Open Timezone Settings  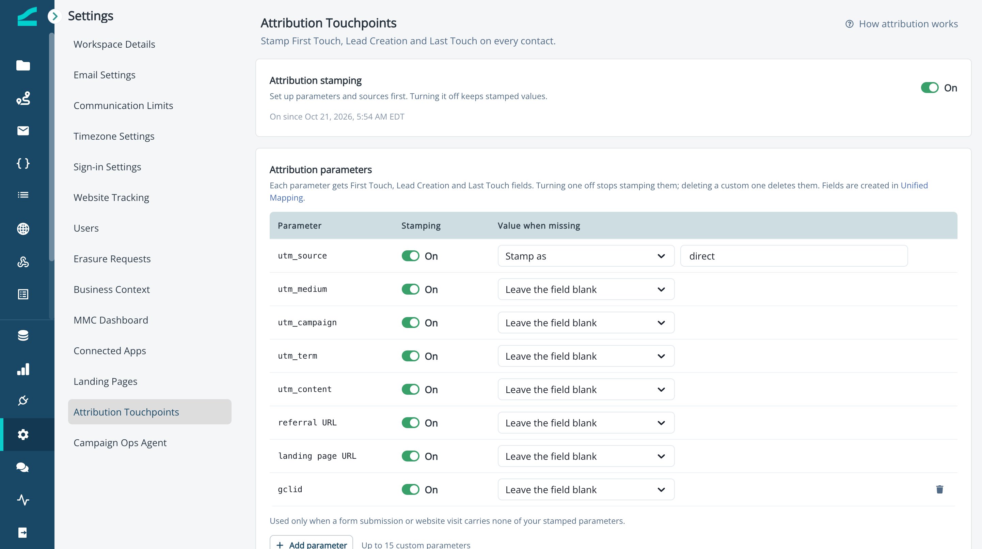pyautogui.click(x=149, y=136)
